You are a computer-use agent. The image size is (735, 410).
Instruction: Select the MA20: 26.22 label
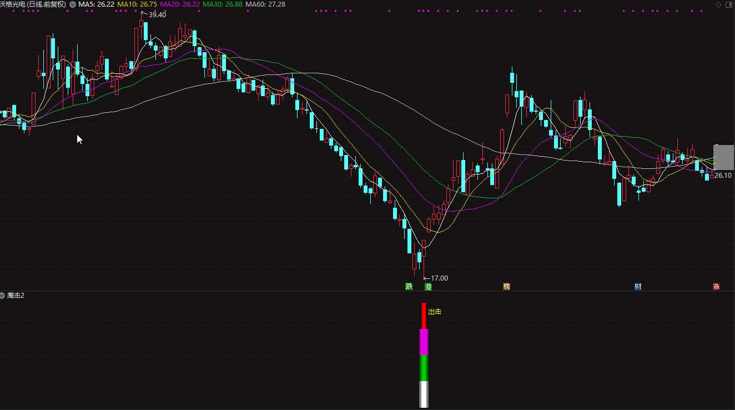180,4
